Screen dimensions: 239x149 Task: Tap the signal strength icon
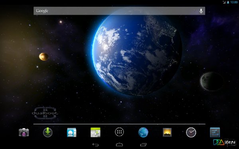point(224,2)
